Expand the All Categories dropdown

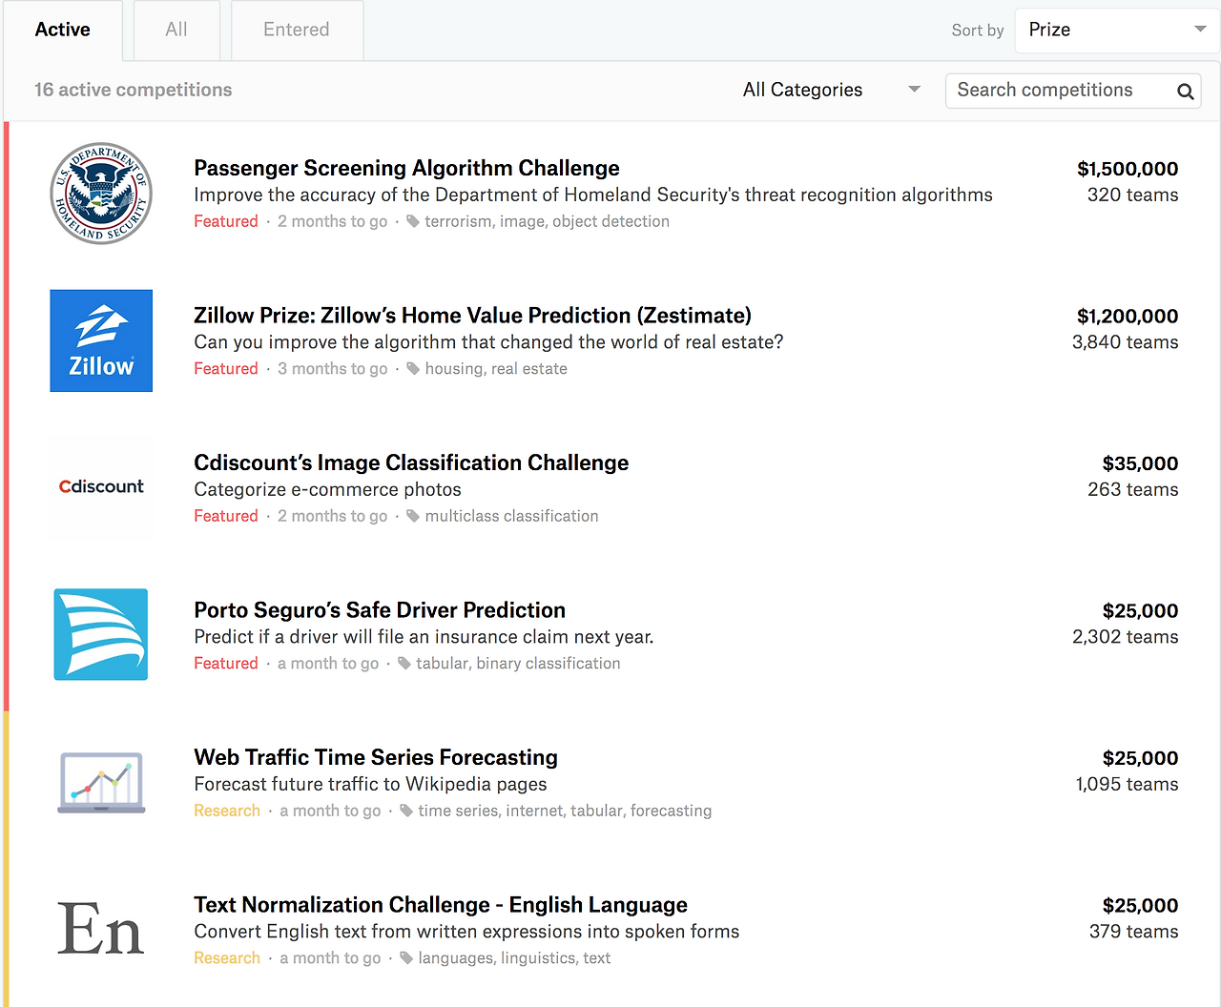coord(830,91)
